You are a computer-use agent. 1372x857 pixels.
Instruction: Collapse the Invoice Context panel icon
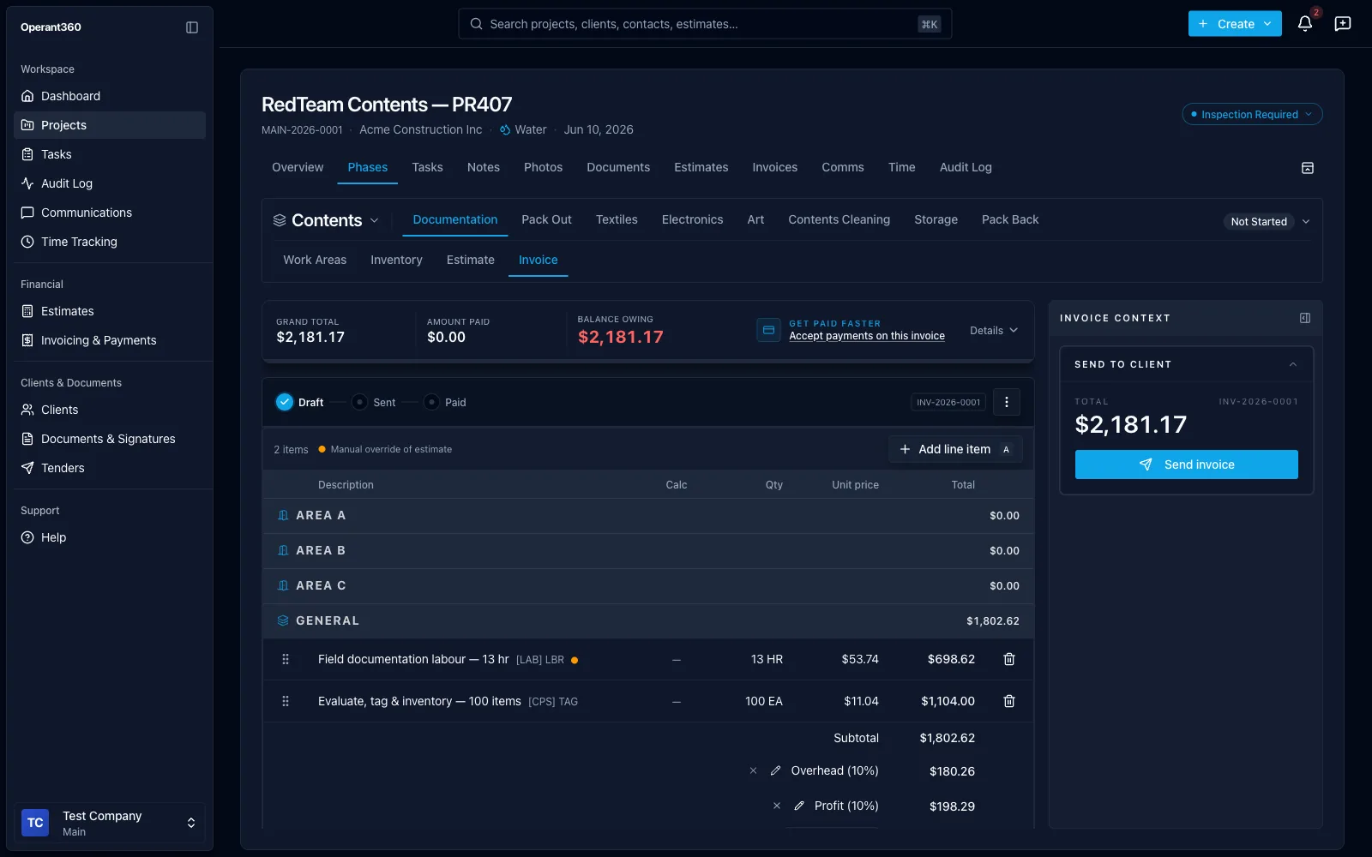[x=1305, y=318]
